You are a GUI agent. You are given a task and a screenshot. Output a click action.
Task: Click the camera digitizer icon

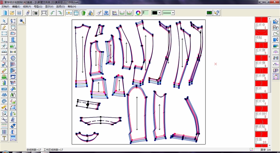coord(35,13)
